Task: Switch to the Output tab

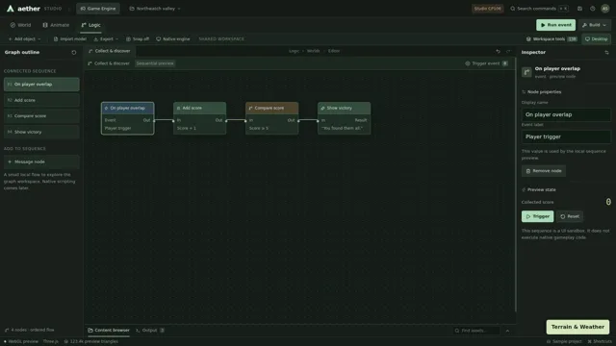Action: pos(150,331)
